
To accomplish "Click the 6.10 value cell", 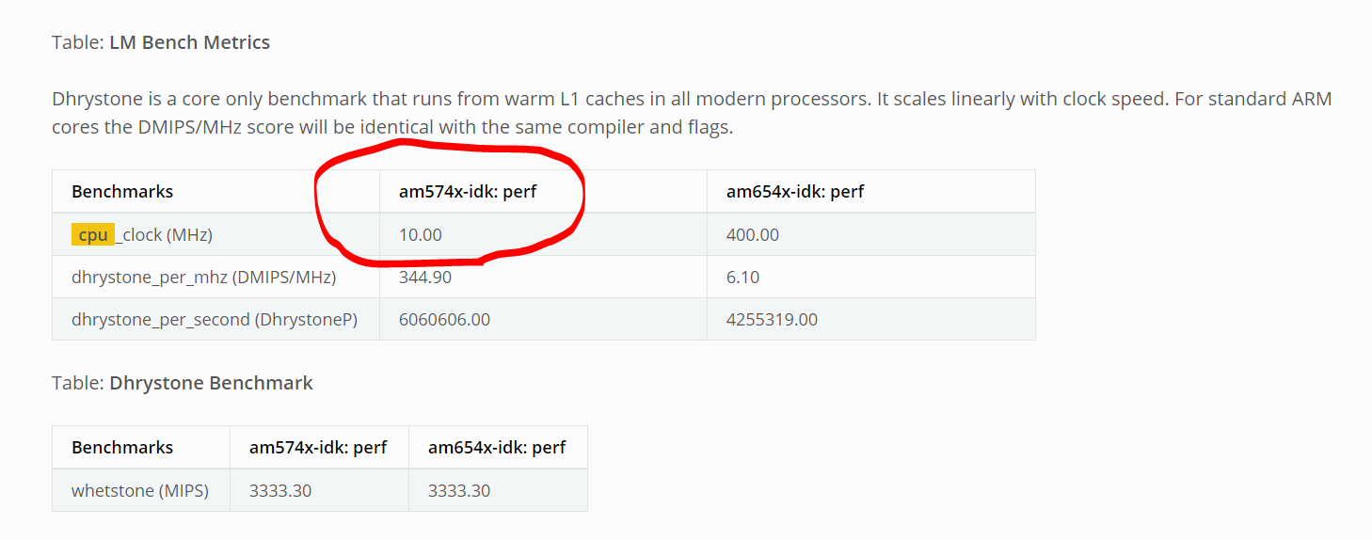I will (743, 278).
